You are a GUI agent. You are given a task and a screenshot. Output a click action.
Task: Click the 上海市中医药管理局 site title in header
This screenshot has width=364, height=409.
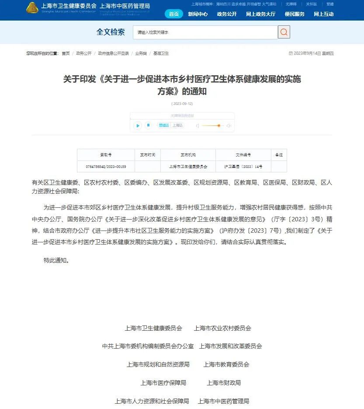coord(125,6)
